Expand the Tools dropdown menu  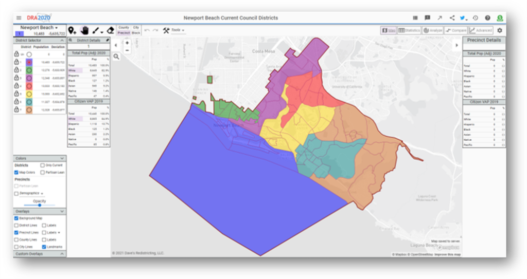tap(173, 31)
